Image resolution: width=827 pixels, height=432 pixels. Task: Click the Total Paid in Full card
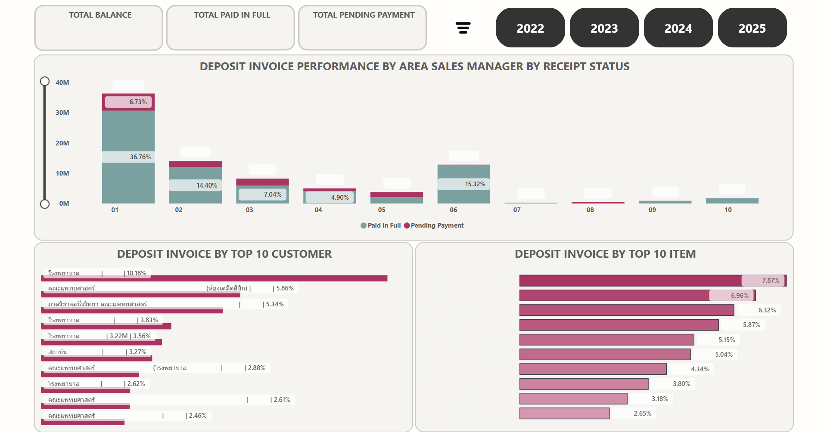pos(230,28)
